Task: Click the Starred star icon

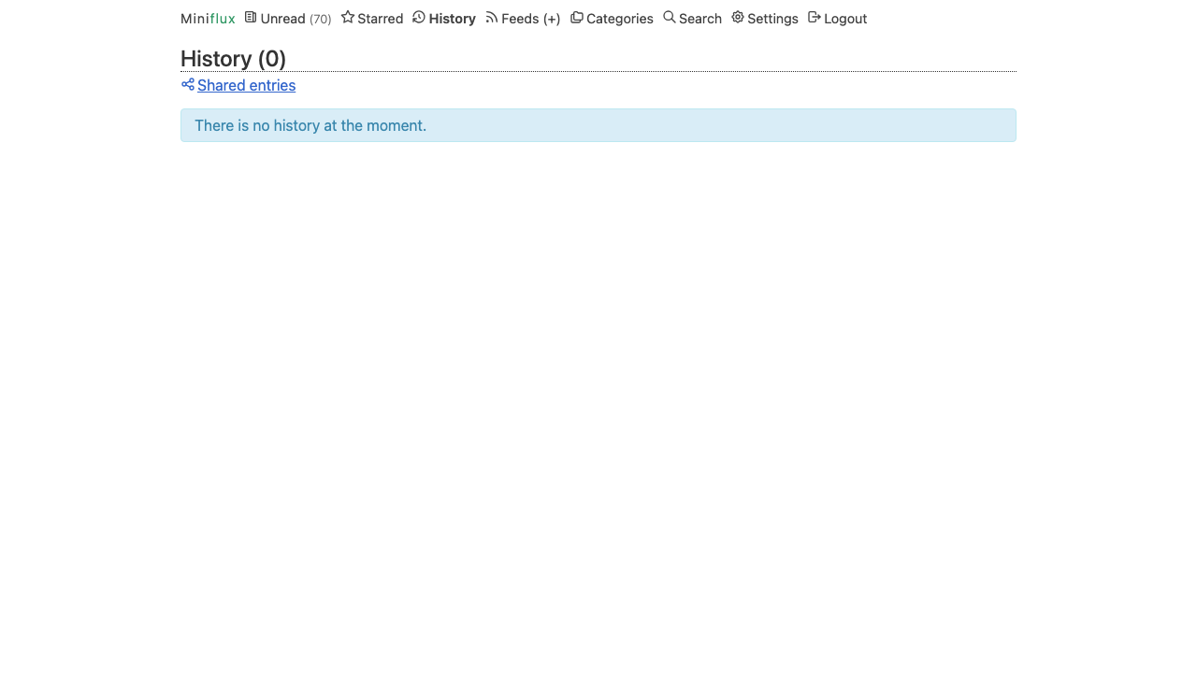Action: coord(348,17)
